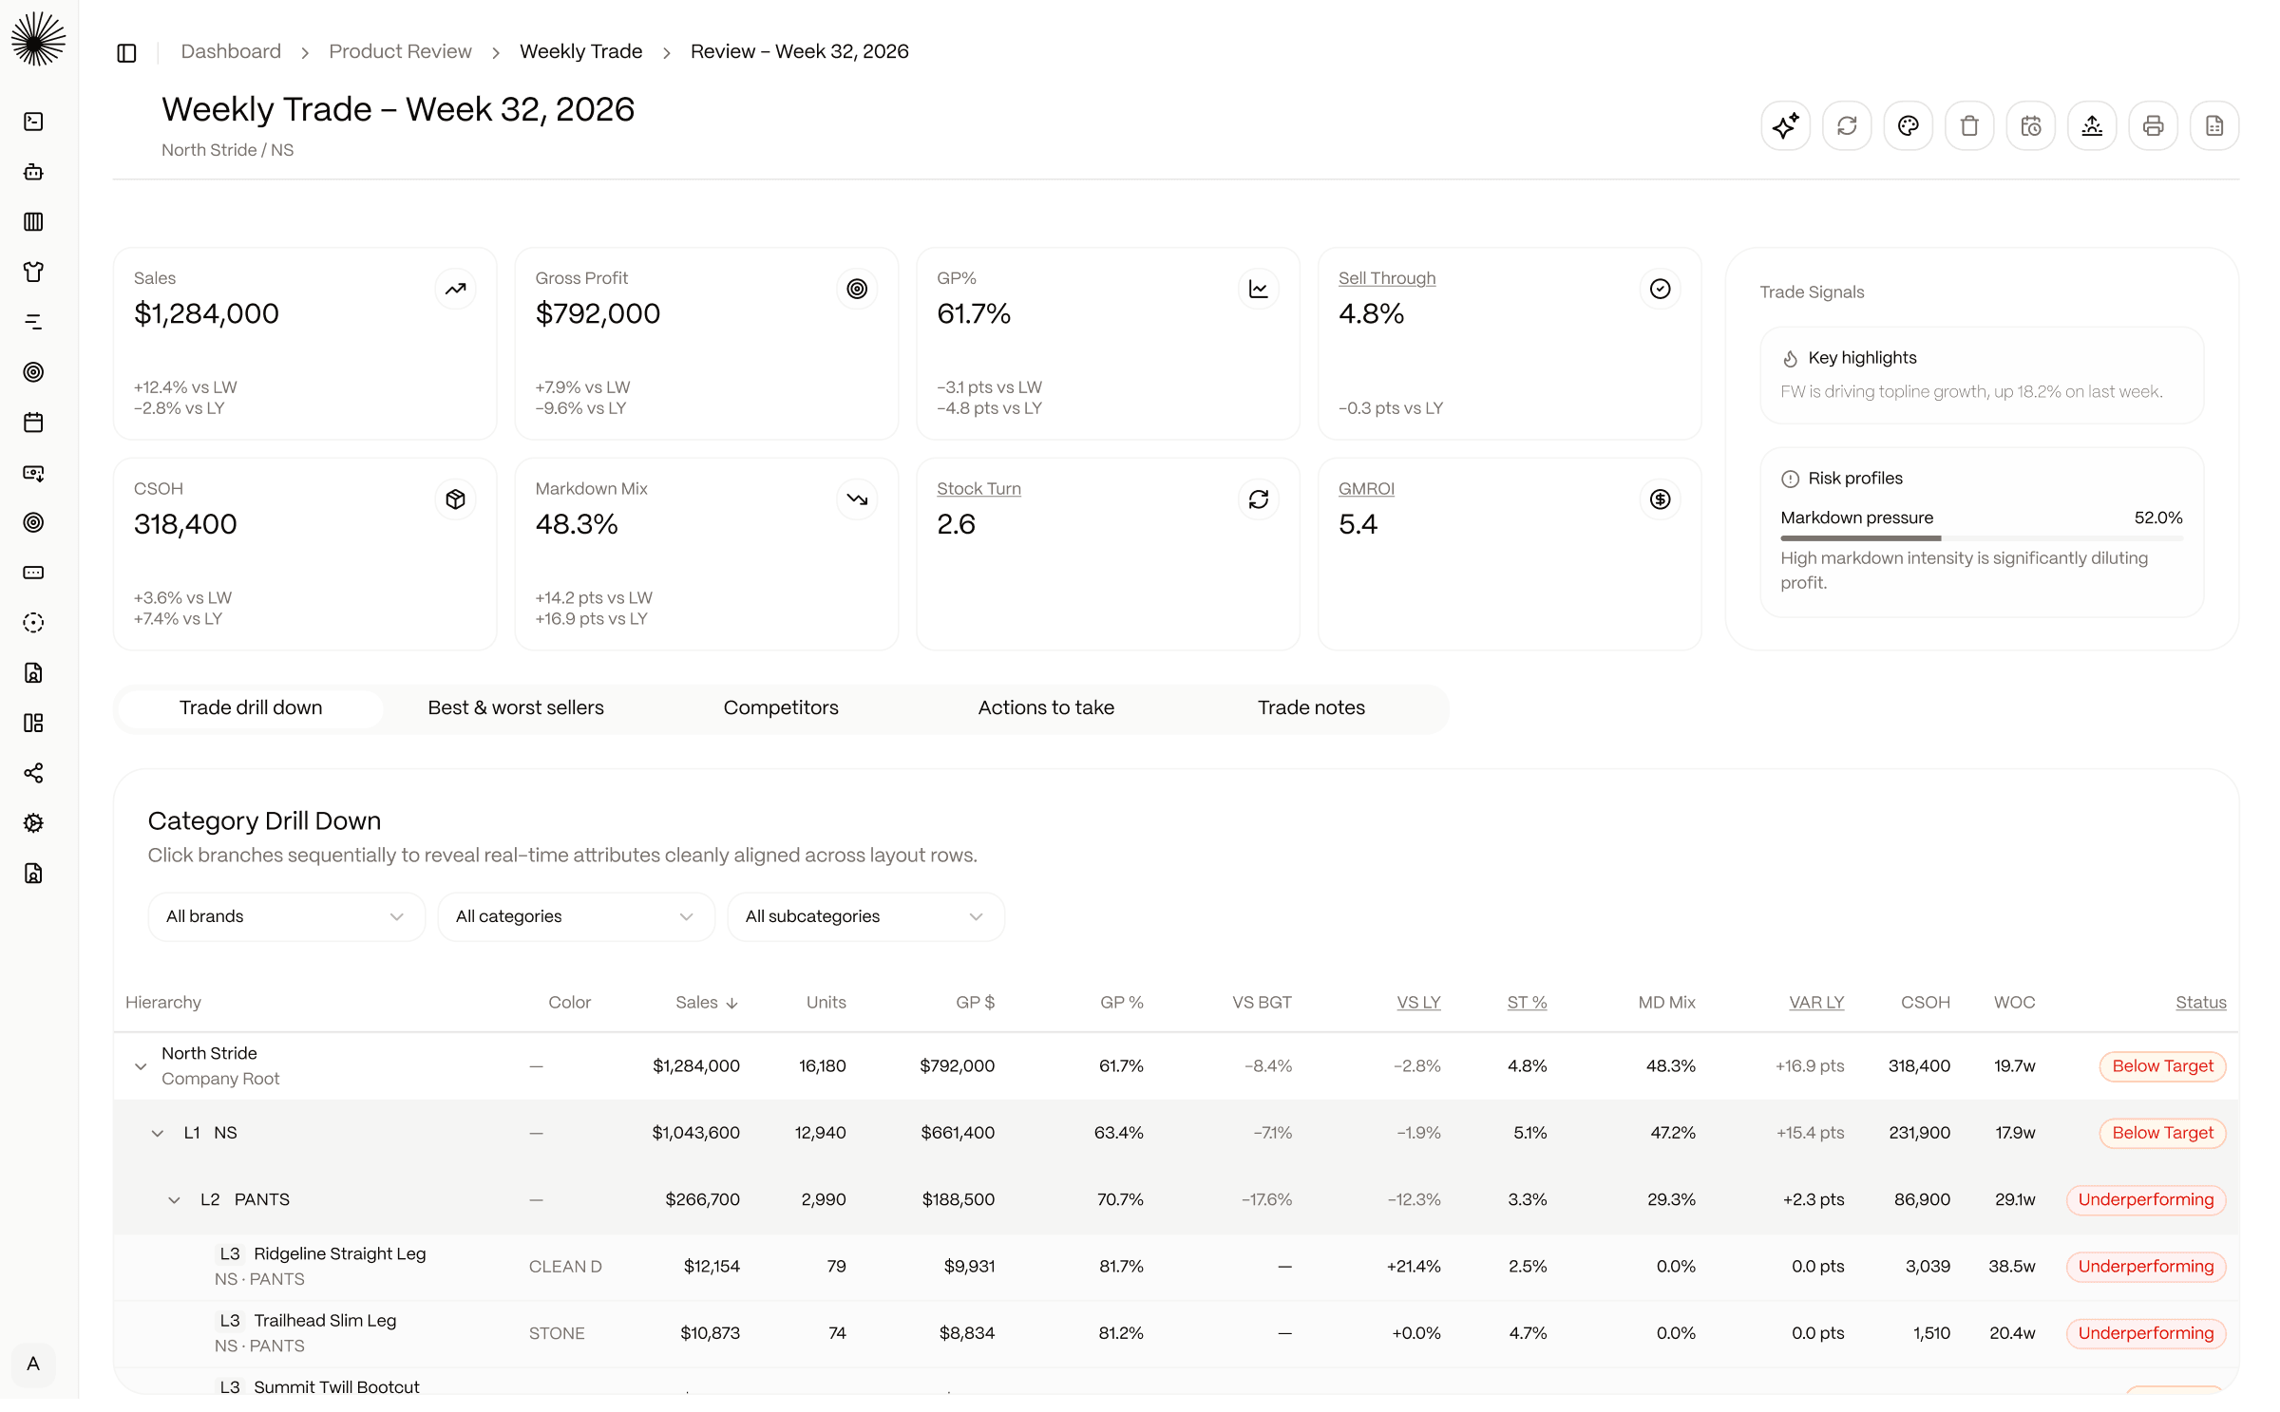Click the starburst app logo

pyautogui.click(x=38, y=38)
